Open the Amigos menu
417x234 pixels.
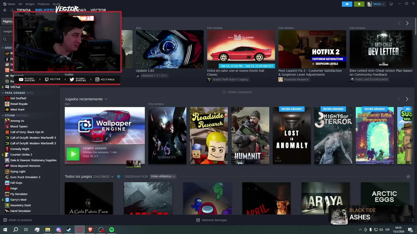pyautogui.click(x=30, y=4)
